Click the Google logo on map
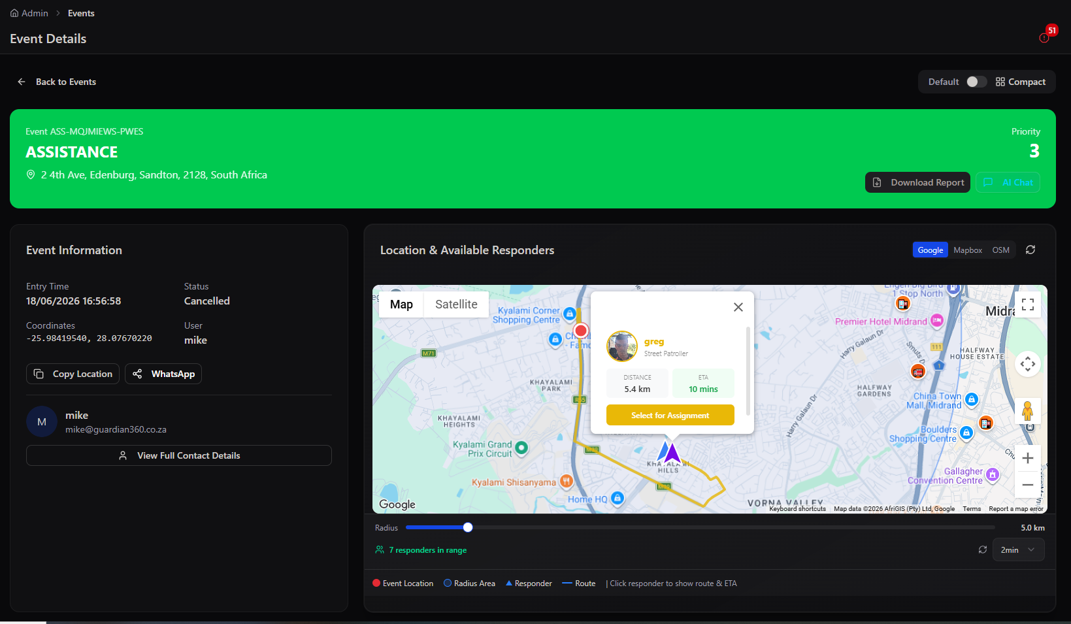 tap(397, 504)
